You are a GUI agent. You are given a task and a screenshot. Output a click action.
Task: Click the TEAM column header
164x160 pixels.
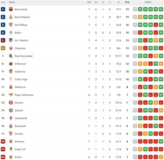point(12,2)
